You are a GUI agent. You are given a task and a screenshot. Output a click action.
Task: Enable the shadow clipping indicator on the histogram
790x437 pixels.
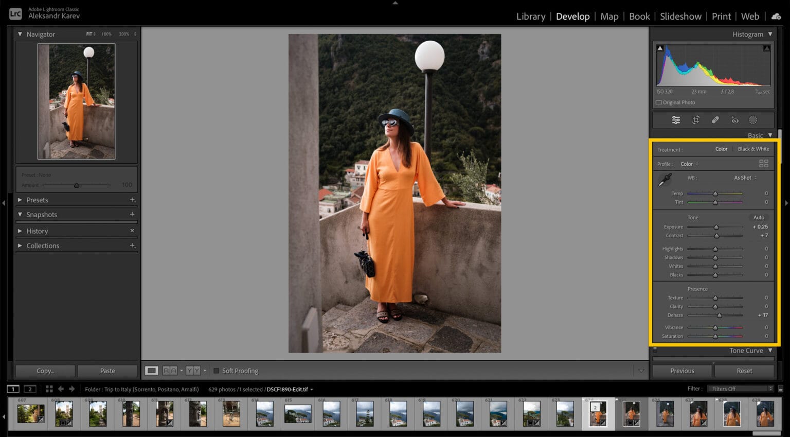tap(659, 47)
